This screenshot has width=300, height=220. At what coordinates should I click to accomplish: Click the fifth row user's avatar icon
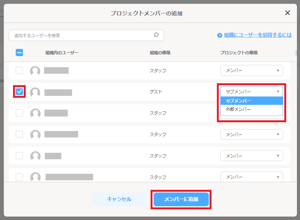(35, 156)
